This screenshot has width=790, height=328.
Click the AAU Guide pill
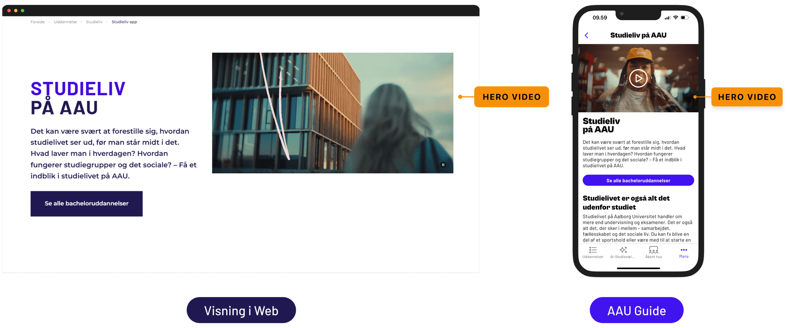pyautogui.click(x=637, y=310)
